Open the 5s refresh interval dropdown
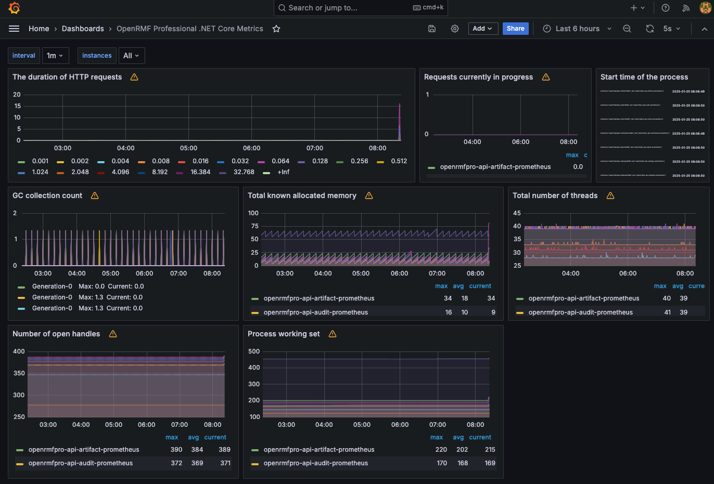The width and height of the screenshot is (714, 484). (672, 29)
